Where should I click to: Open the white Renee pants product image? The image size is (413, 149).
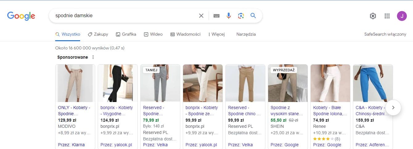[x=330, y=83]
